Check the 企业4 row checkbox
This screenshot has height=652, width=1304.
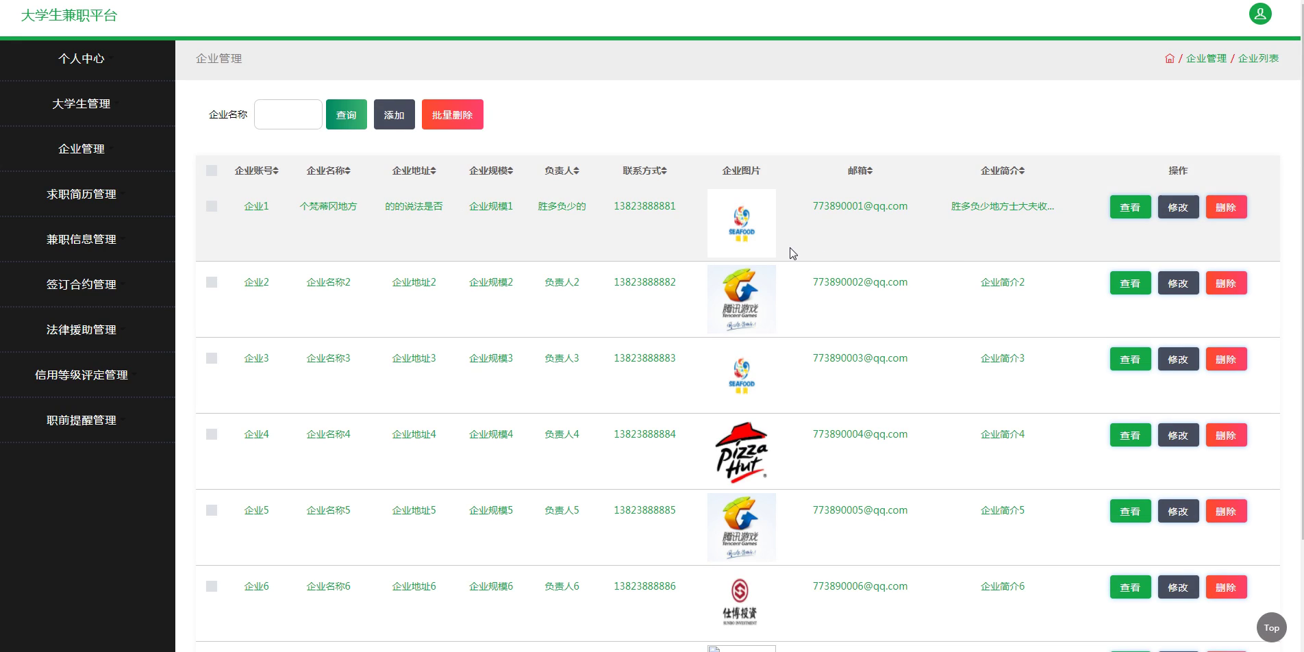[x=212, y=434]
